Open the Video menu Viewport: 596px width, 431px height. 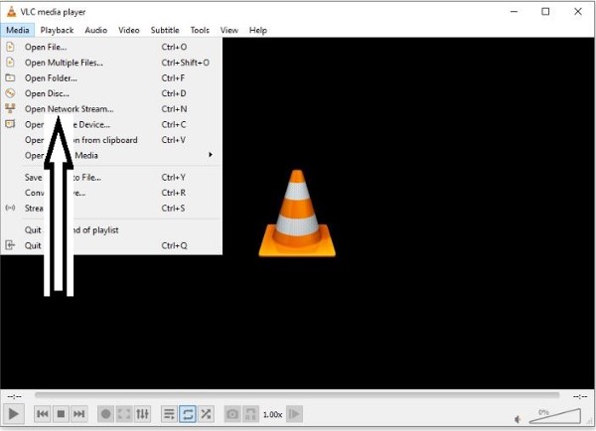pyautogui.click(x=129, y=30)
